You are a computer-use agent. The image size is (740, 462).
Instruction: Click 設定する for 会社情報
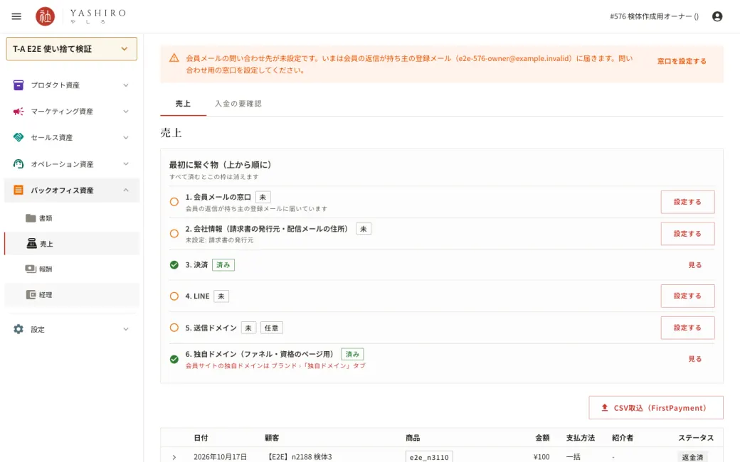(687, 233)
